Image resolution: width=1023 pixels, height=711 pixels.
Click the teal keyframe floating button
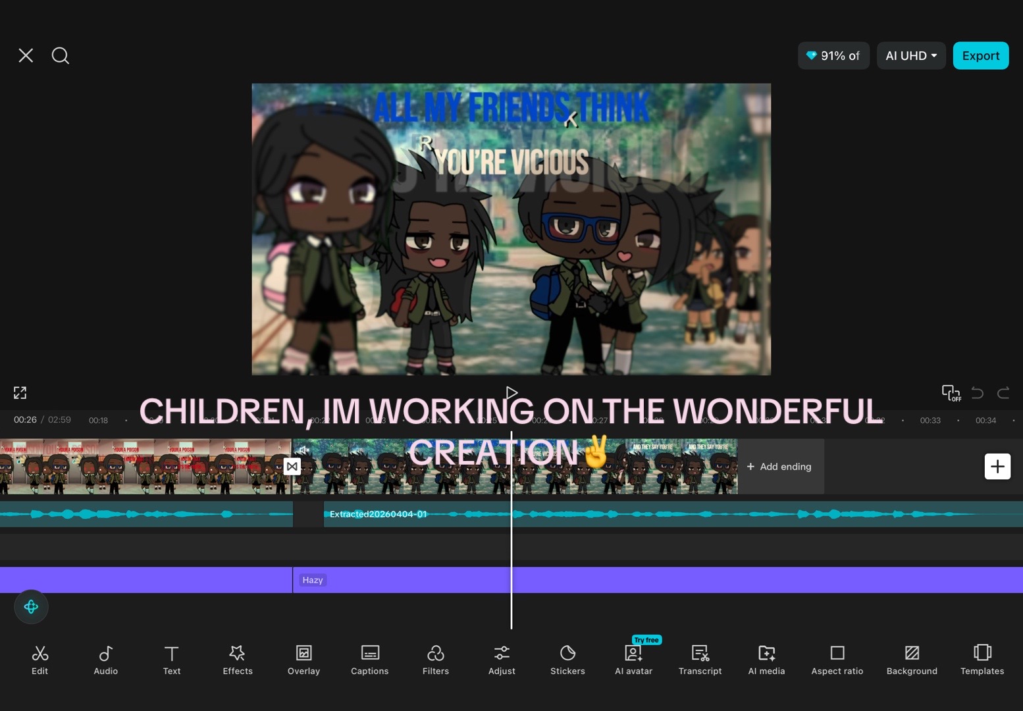[x=31, y=607]
